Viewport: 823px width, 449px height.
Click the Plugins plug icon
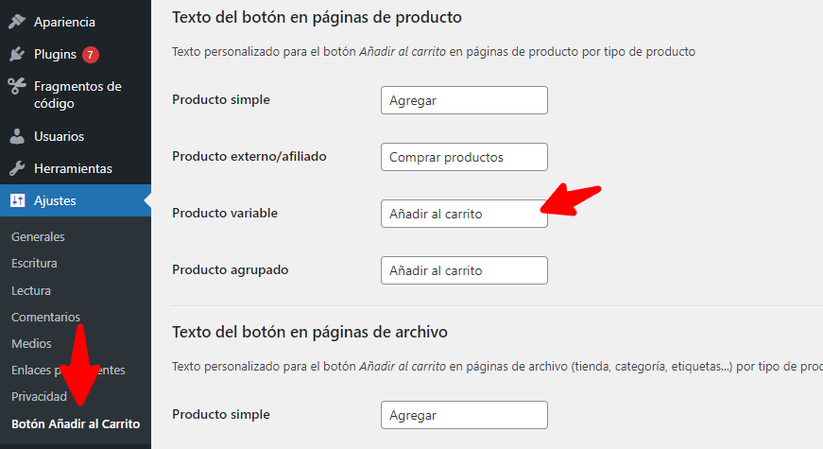pyautogui.click(x=17, y=54)
